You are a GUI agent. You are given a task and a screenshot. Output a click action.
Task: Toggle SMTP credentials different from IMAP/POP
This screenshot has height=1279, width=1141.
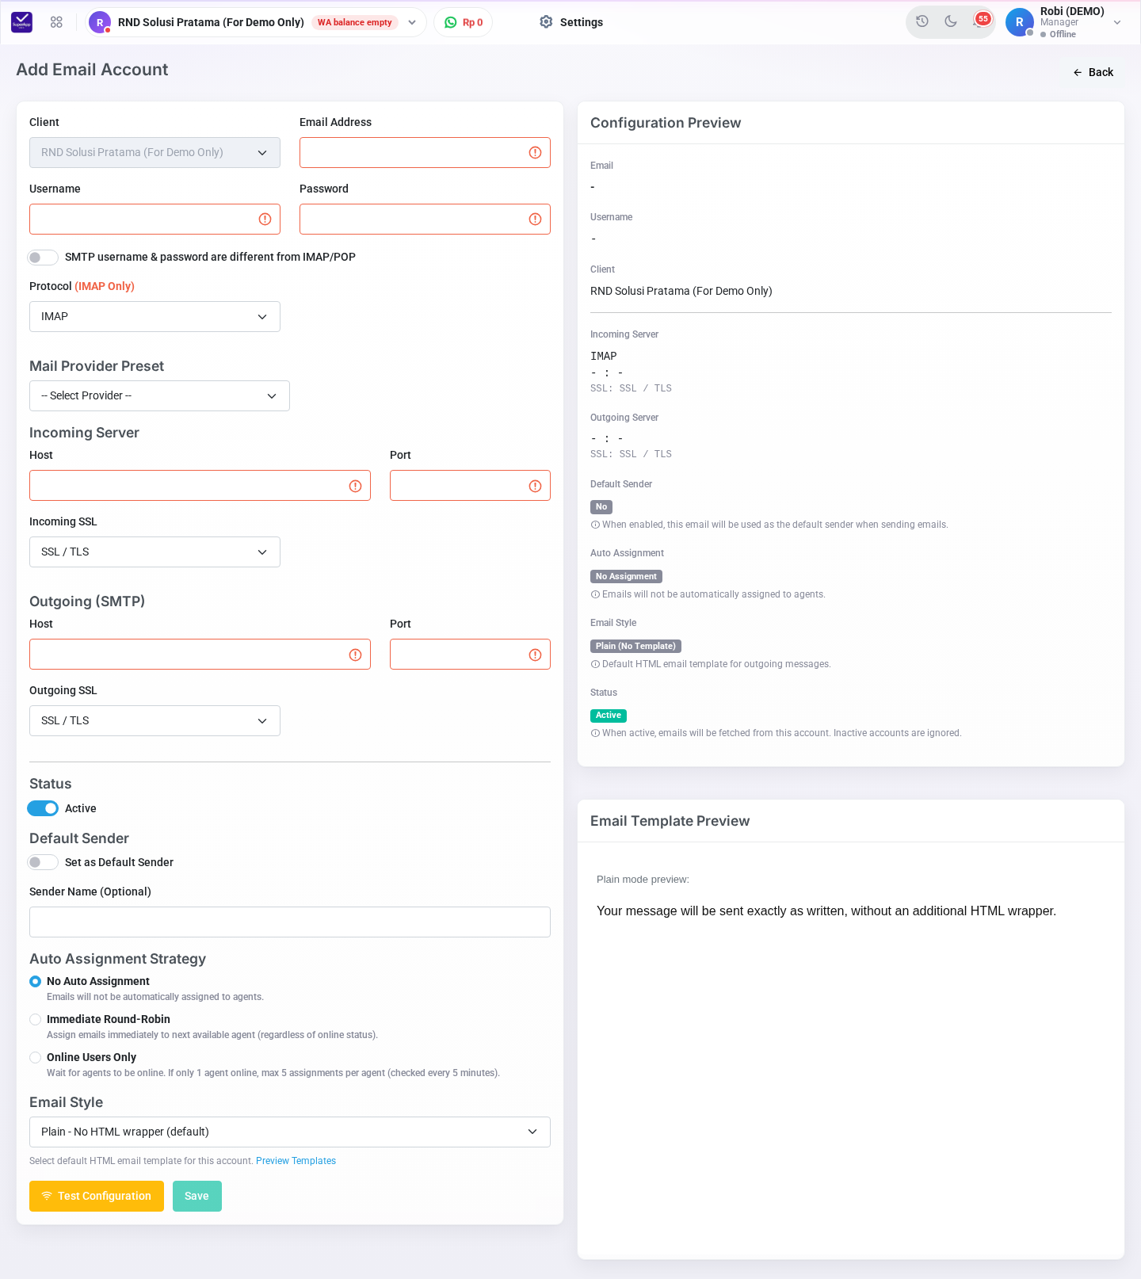43,258
